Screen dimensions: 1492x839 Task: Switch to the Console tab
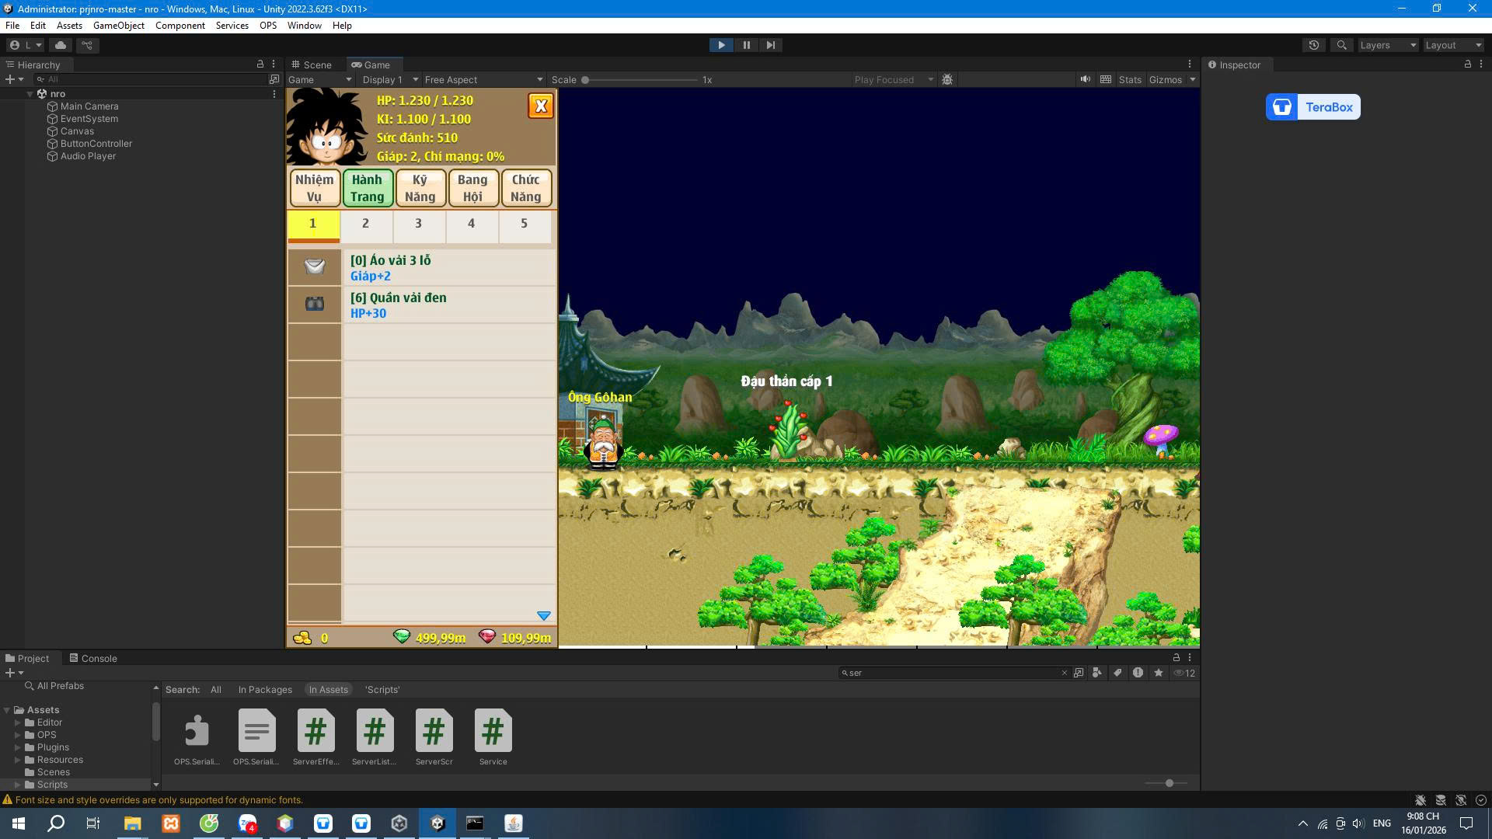(x=93, y=658)
